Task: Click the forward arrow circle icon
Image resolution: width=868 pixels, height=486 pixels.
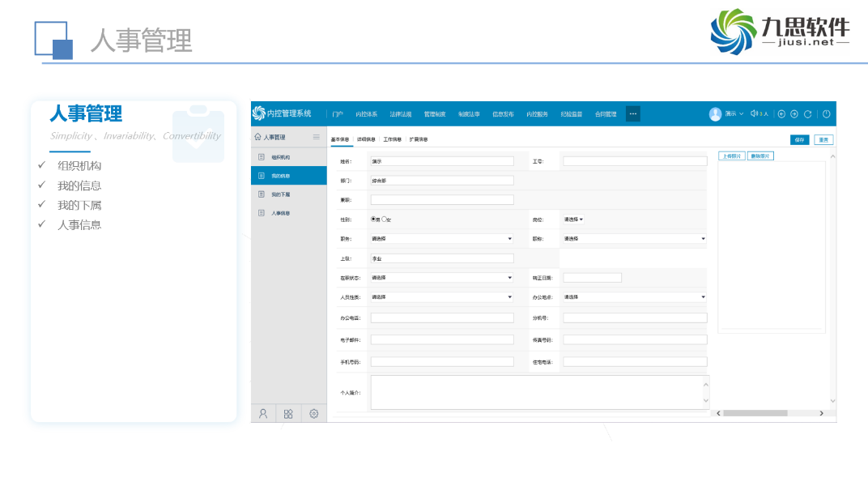Action: click(x=794, y=114)
